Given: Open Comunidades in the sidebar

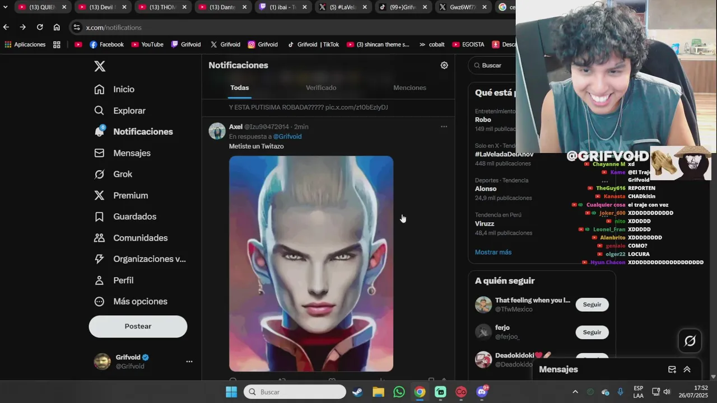Looking at the screenshot, I should [x=131, y=238].
